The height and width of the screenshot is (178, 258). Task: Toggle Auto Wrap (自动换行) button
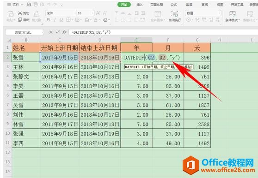(x=175, y=16)
